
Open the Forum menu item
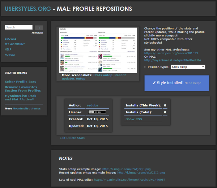[x=10, y=54]
